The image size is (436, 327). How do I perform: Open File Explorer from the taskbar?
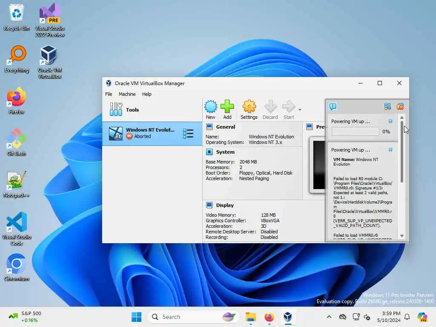(x=250, y=317)
